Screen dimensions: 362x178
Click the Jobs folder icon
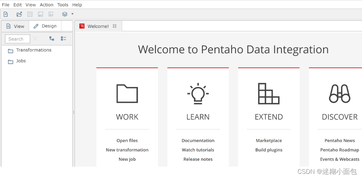coord(11,62)
